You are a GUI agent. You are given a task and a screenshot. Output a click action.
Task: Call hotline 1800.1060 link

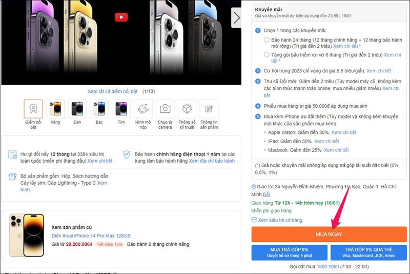[327, 267]
